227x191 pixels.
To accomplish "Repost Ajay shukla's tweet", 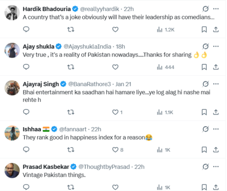I will (x=71, y=67).
